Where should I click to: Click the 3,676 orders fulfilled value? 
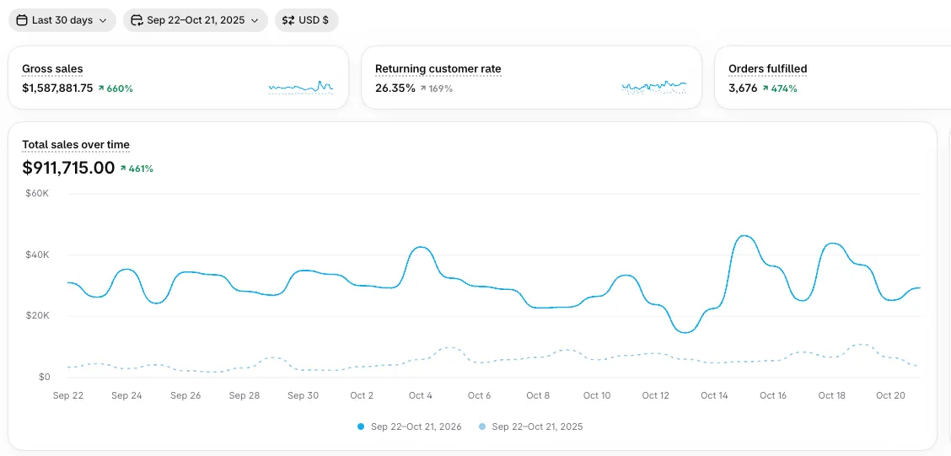pos(743,88)
